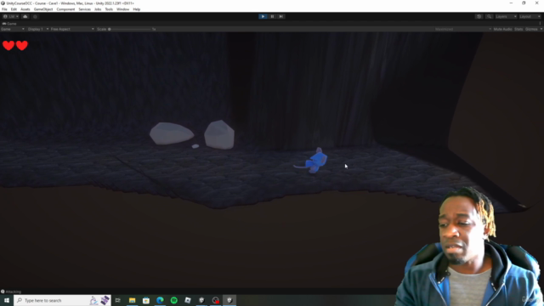The height and width of the screenshot is (306, 544).
Task: Open the Edit menu
Action: point(14,9)
